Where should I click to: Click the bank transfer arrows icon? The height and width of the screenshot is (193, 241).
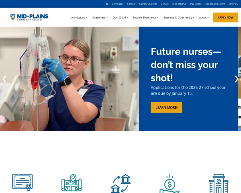(120, 183)
